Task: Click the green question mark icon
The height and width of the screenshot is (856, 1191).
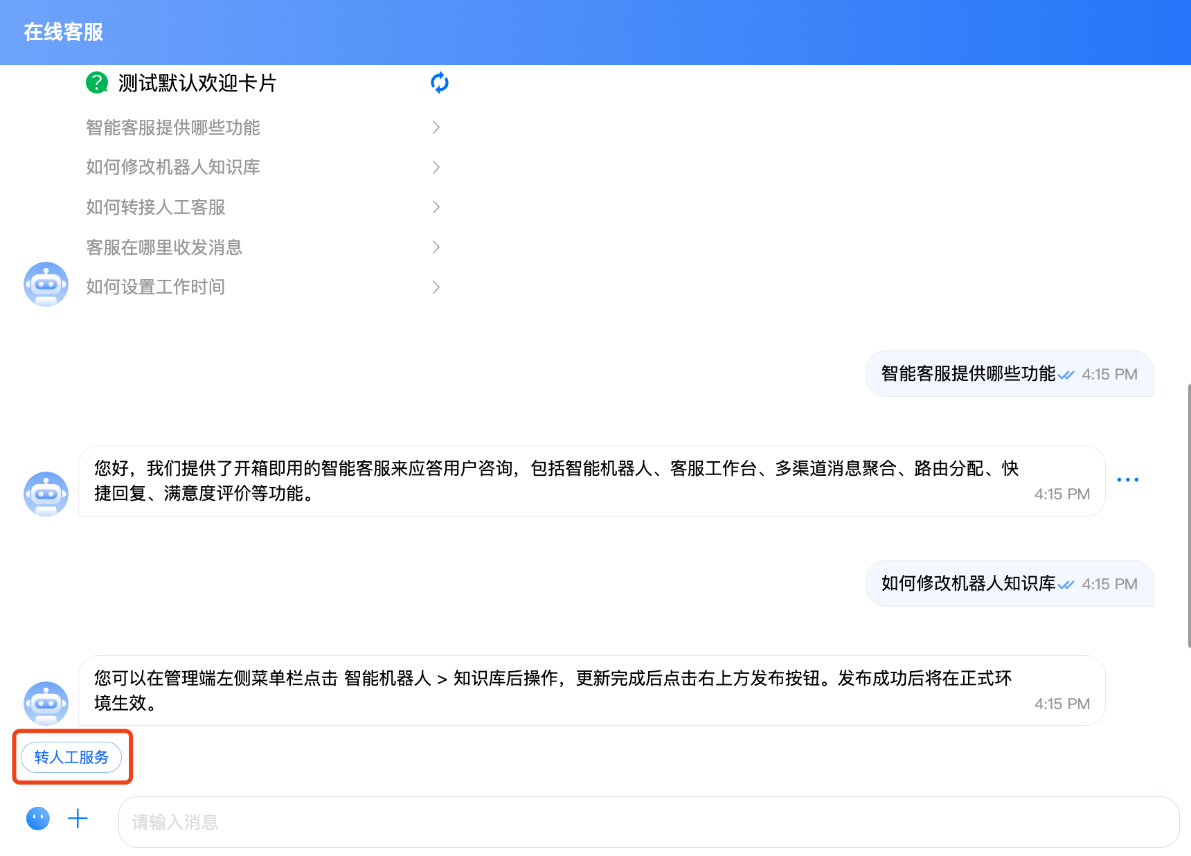Action: [x=97, y=83]
